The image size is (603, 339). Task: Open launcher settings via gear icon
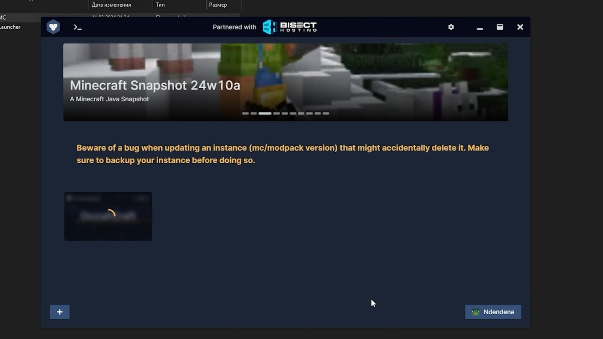[x=451, y=27]
